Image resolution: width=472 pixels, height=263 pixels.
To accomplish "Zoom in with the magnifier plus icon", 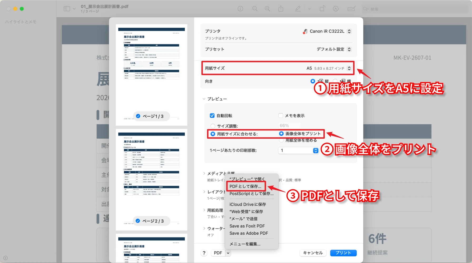I will coord(267,9).
